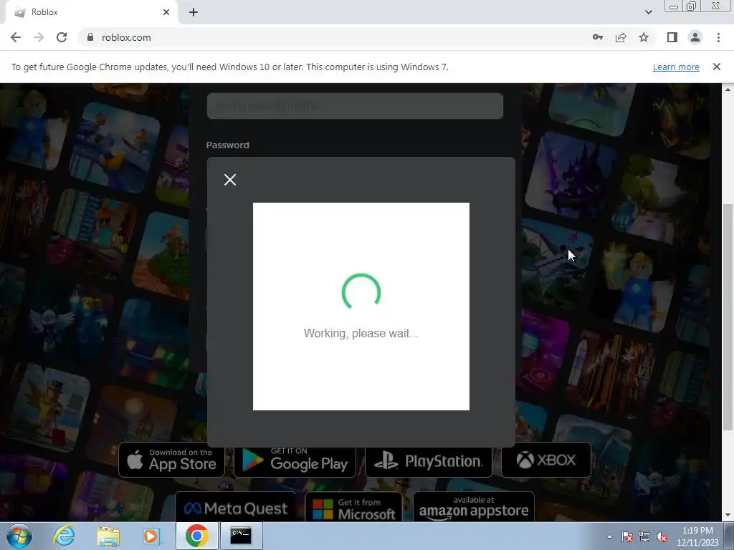The width and height of the screenshot is (734, 550).
Task: Close the Roblox tab
Action: coord(166,12)
